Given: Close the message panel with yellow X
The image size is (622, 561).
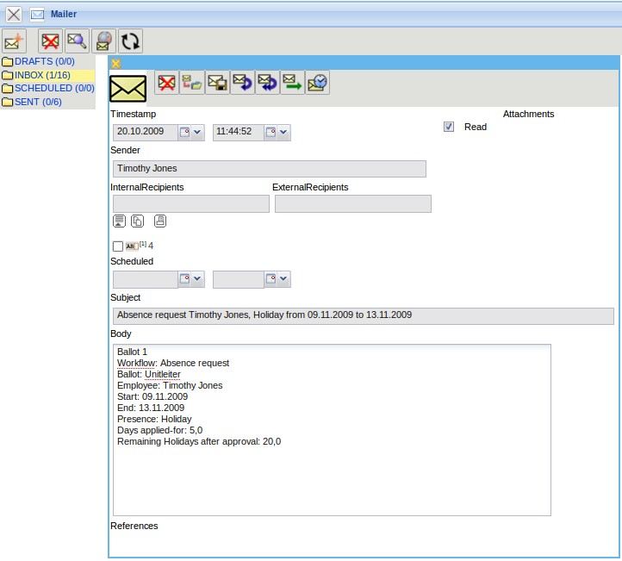Looking at the screenshot, I should pos(116,63).
